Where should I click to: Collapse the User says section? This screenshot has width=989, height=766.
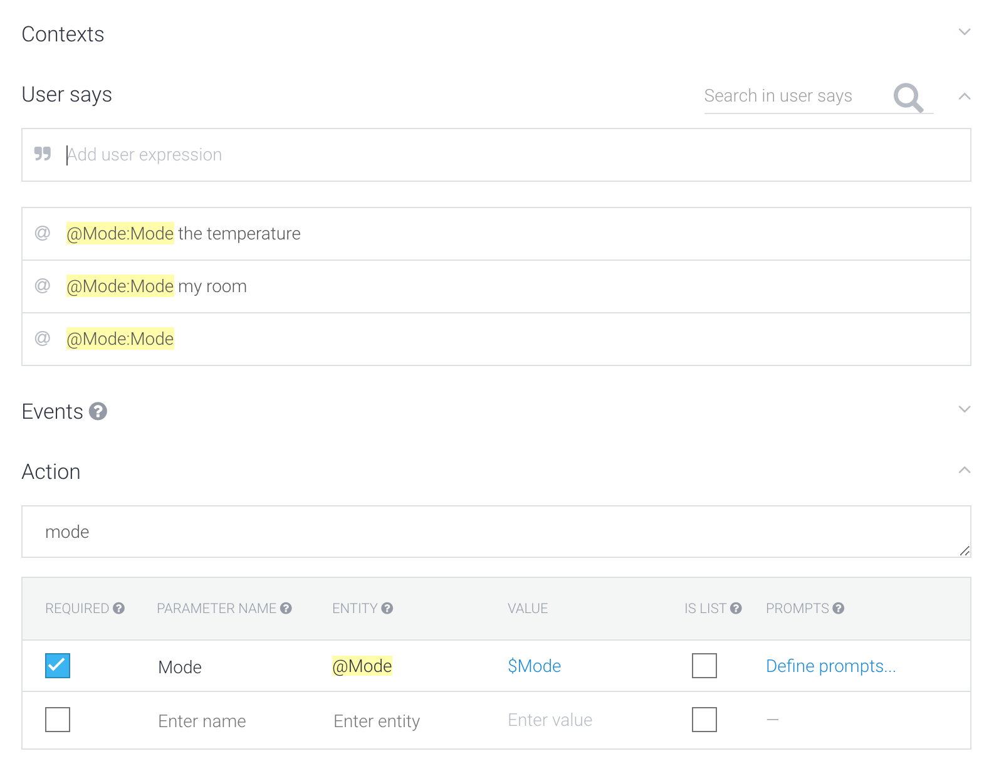click(x=964, y=97)
